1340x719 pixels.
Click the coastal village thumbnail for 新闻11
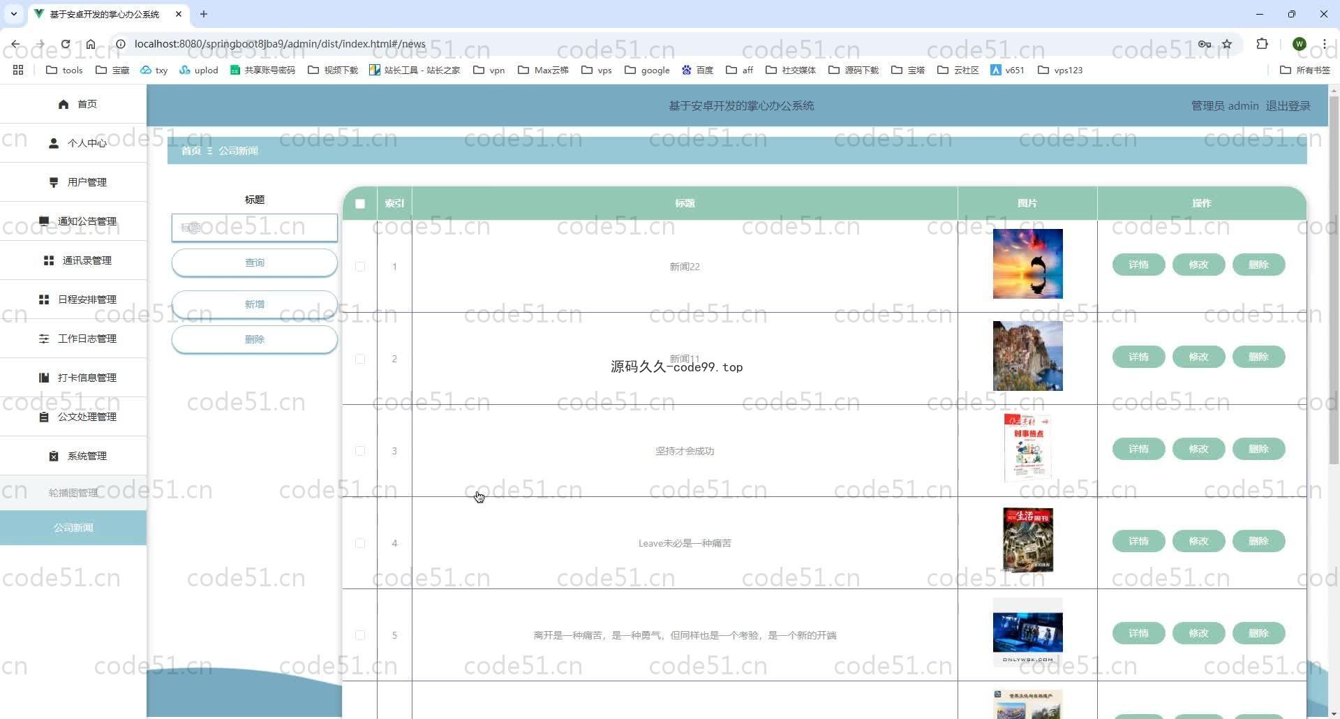click(x=1027, y=356)
